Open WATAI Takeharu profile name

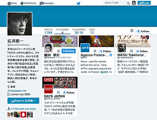click(x=132, y=55)
